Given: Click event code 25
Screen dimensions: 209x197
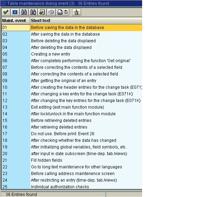Looking at the screenshot, I should tap(16, 187).
